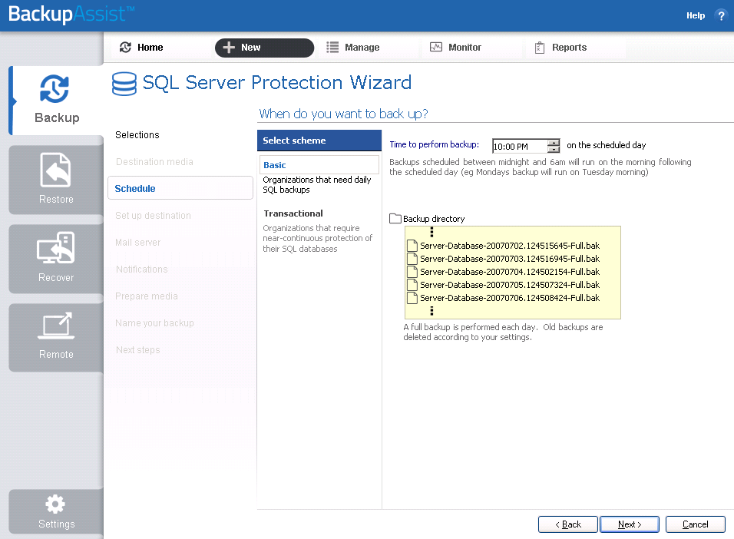
Task: Switch to the Monitor tab
Action: tap(471, 48)
